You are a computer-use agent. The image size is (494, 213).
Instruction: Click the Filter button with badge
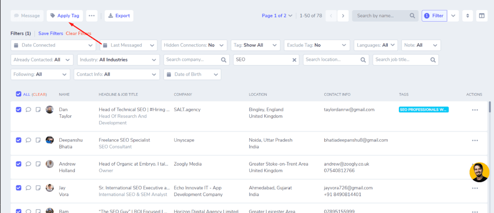tap(434, 16)
